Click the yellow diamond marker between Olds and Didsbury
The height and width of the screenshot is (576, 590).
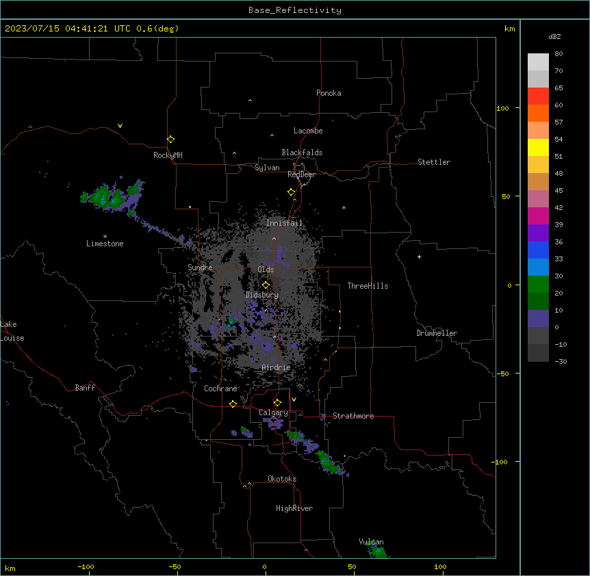pos(266,285)
